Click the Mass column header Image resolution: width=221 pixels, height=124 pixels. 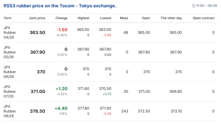click(124, 18)
